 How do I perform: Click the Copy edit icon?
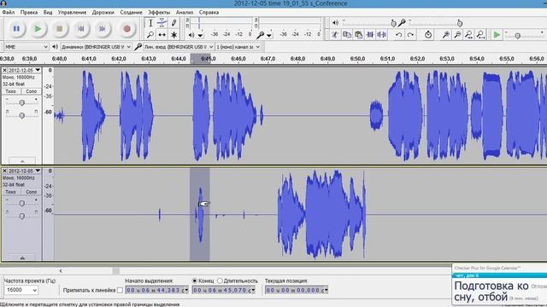pyautogui.click(x=347, y=34)
